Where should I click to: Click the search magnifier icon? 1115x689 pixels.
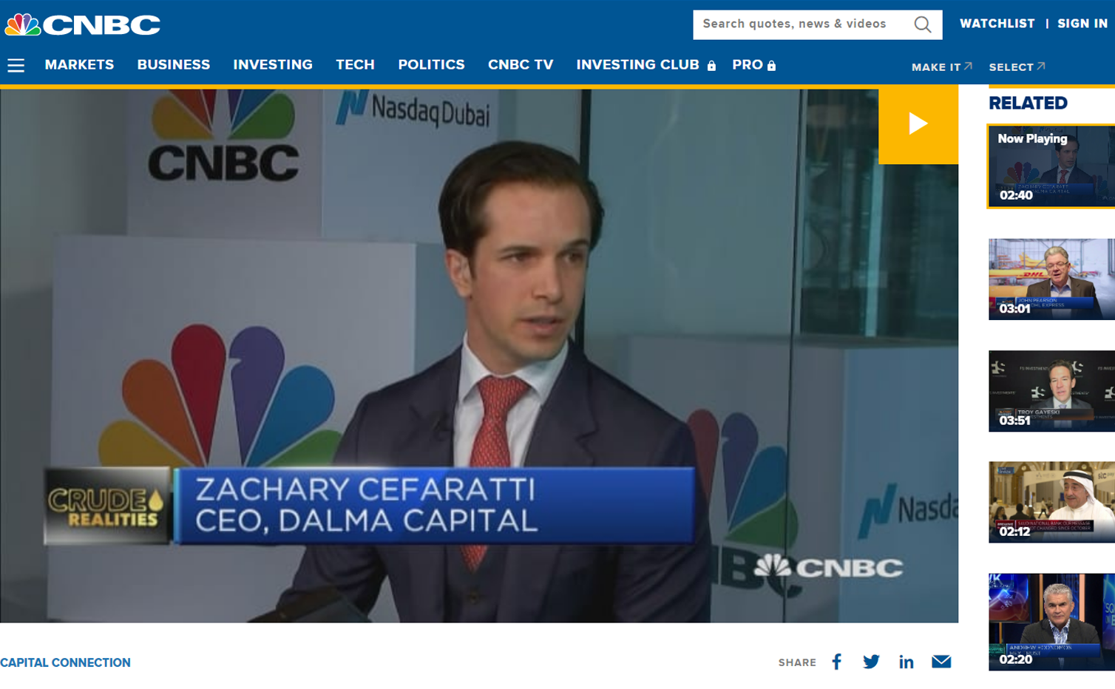[x=922, y=24]
